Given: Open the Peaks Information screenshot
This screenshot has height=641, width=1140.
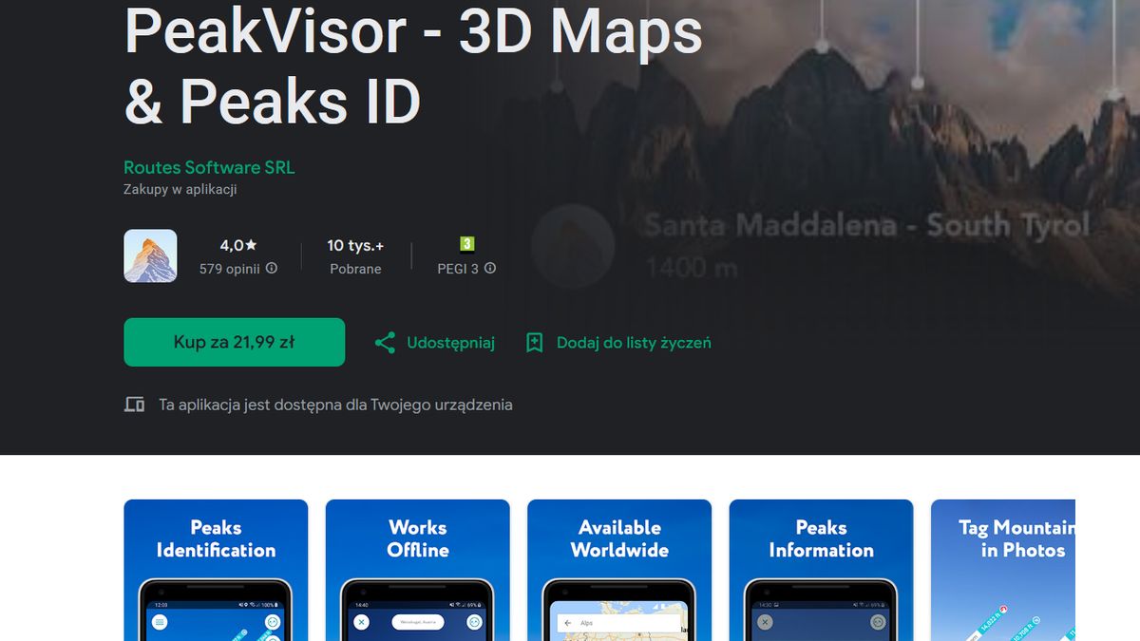Looking at the screenshot, I should pos(821,570).
